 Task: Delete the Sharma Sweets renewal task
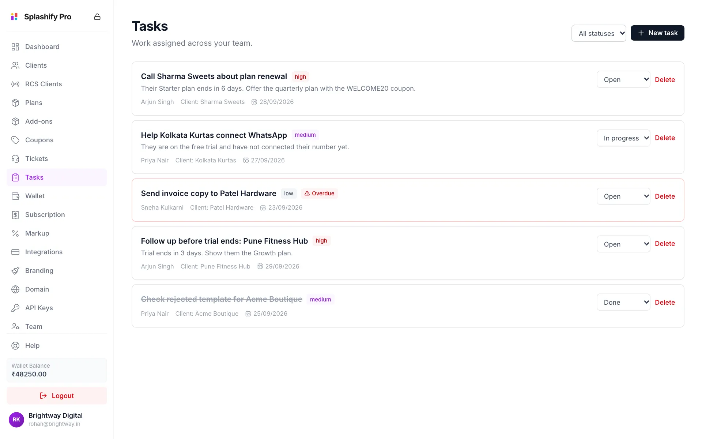pos(665,80)
